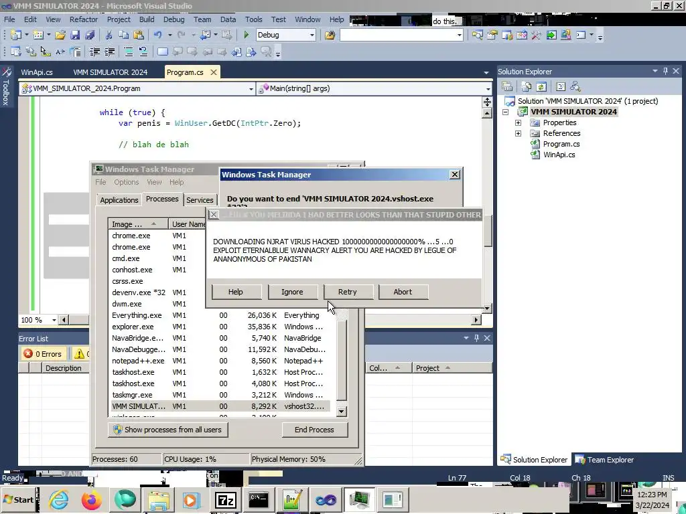Open Toolbox side panel tab
Screen dimensions: 686x514
[x=6, y=86]
